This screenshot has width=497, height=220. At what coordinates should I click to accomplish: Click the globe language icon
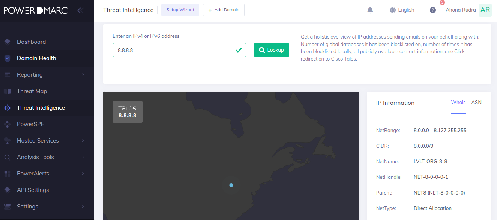[393, 10]
